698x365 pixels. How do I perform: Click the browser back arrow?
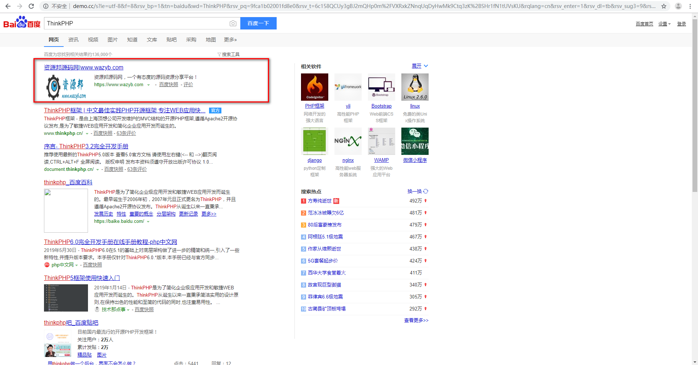(8, 6)
